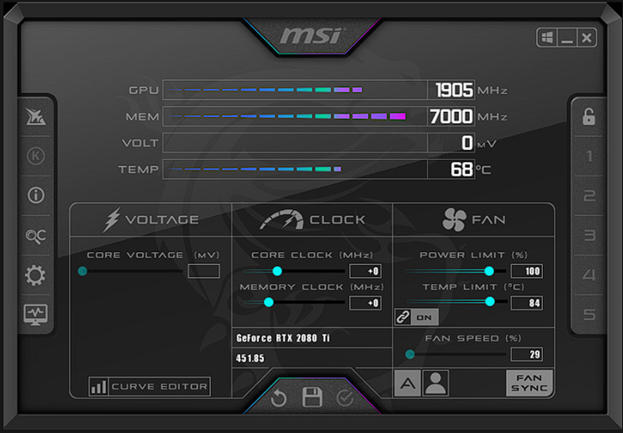Enable auto fan mode A button

407,383
